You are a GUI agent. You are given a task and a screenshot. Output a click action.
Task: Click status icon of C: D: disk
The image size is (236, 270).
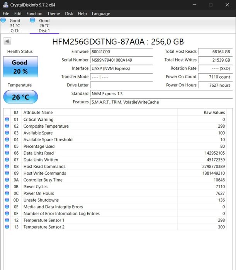point(3,20)
